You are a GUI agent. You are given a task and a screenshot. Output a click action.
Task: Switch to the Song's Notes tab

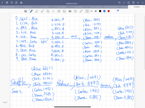87,7
